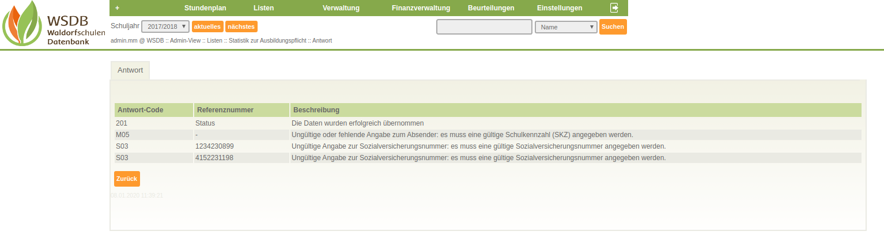The image size is (884, 250).
Task: Open the Beurteilungen menu
Action: click(491, 8)
